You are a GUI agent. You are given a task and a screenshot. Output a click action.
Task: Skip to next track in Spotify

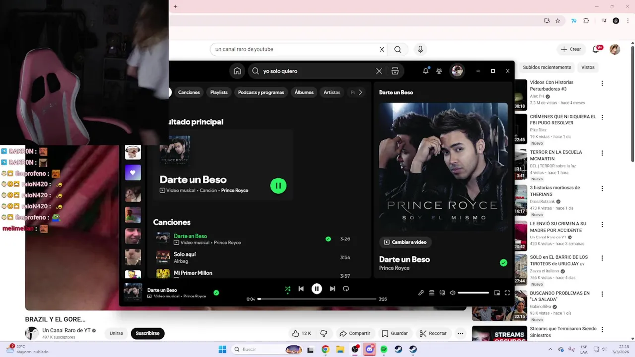pyautogui.click(x=332, y=289)
